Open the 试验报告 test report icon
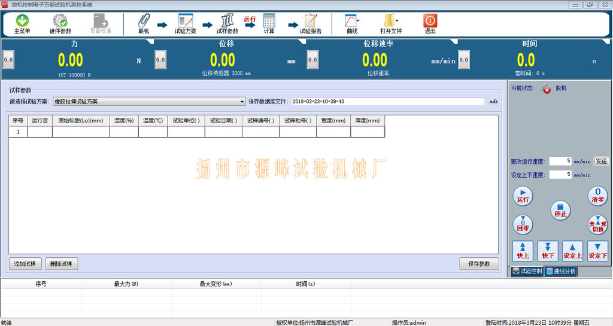Image resolution: width=613 pixels, height=326 pixels. [310, 23]
